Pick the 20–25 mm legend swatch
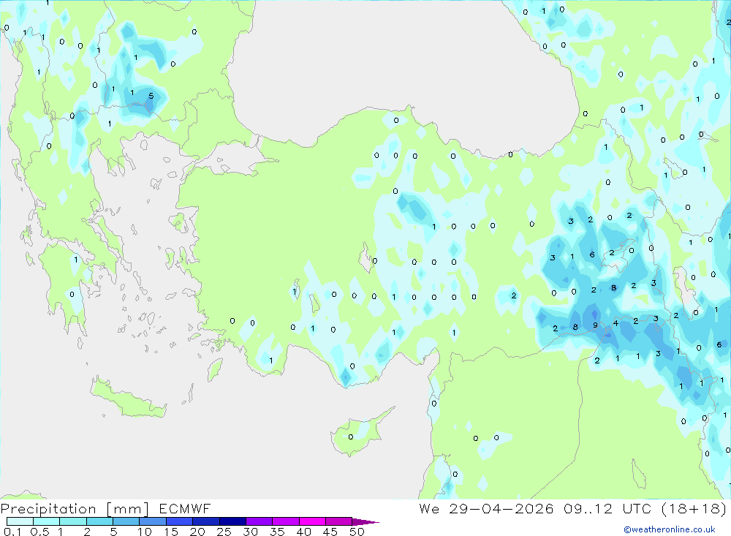The image size is (731, 536). coord(205,521)
